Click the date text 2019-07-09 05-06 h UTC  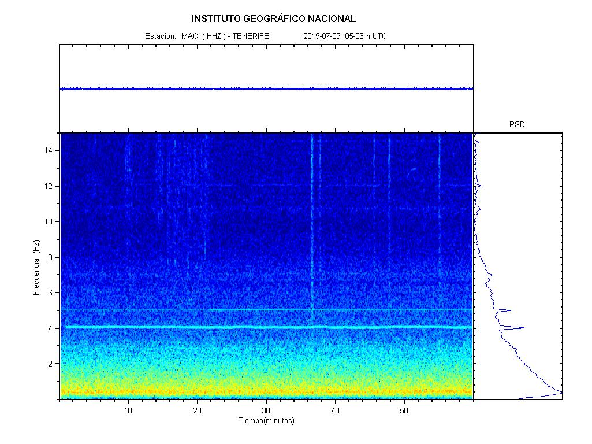345,36
